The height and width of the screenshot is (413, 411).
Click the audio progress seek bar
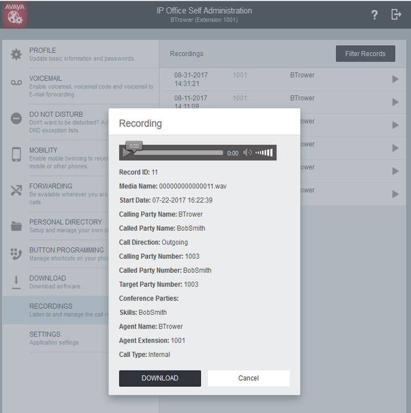pyautogui.click(x=177, y=153)
